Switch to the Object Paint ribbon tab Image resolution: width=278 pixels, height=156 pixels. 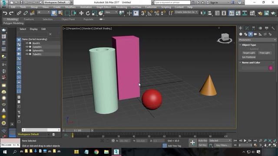pos(68,19)
